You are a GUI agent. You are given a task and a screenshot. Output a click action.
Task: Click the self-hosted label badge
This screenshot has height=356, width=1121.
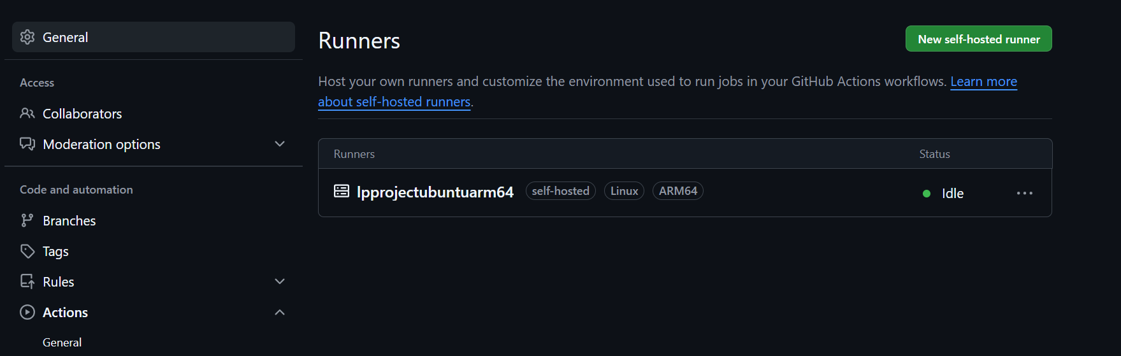click(x=560, y=191)
